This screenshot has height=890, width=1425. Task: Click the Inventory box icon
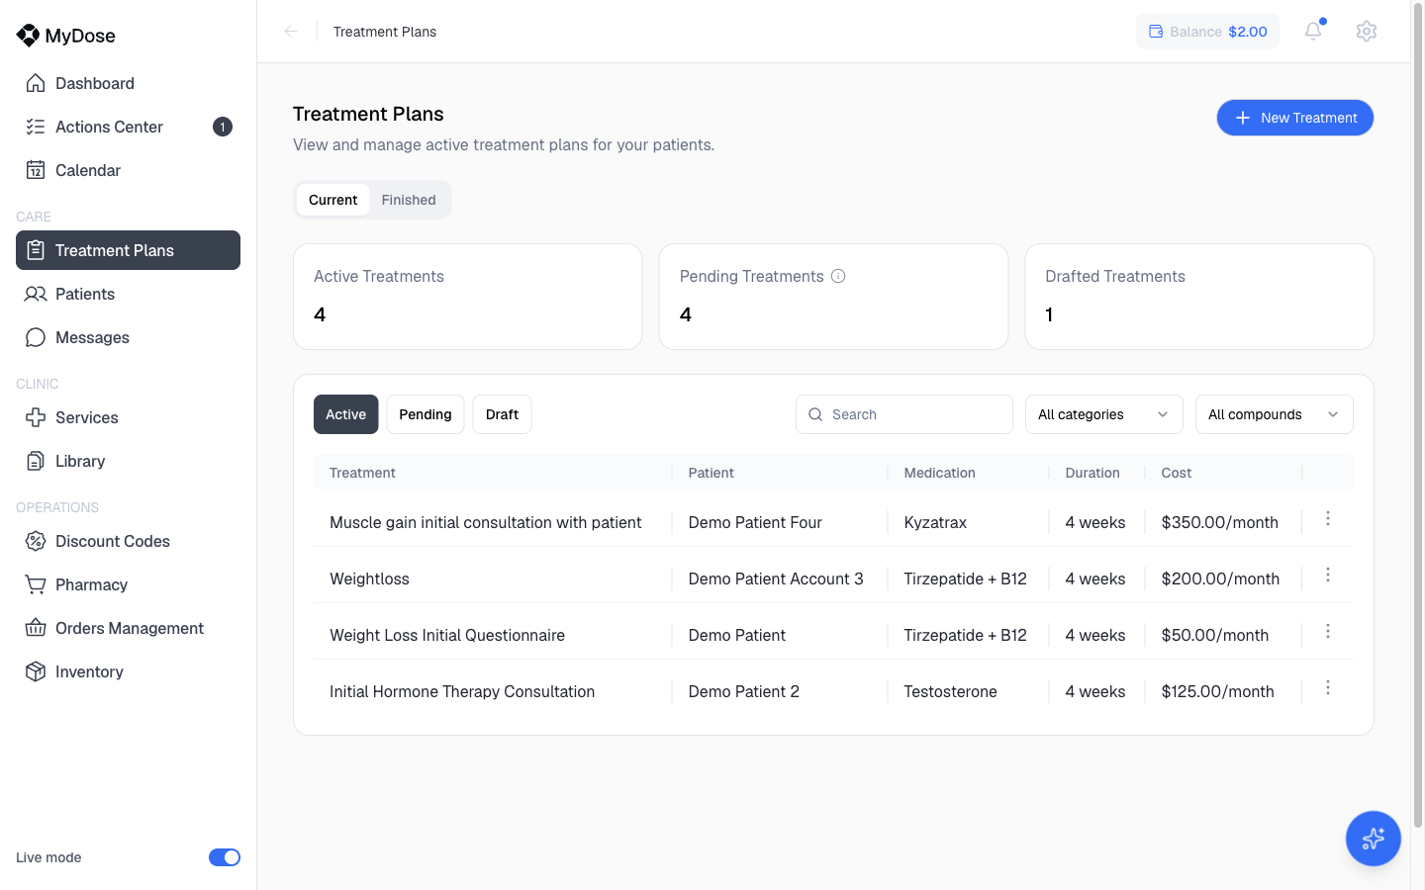coord(36,671)
